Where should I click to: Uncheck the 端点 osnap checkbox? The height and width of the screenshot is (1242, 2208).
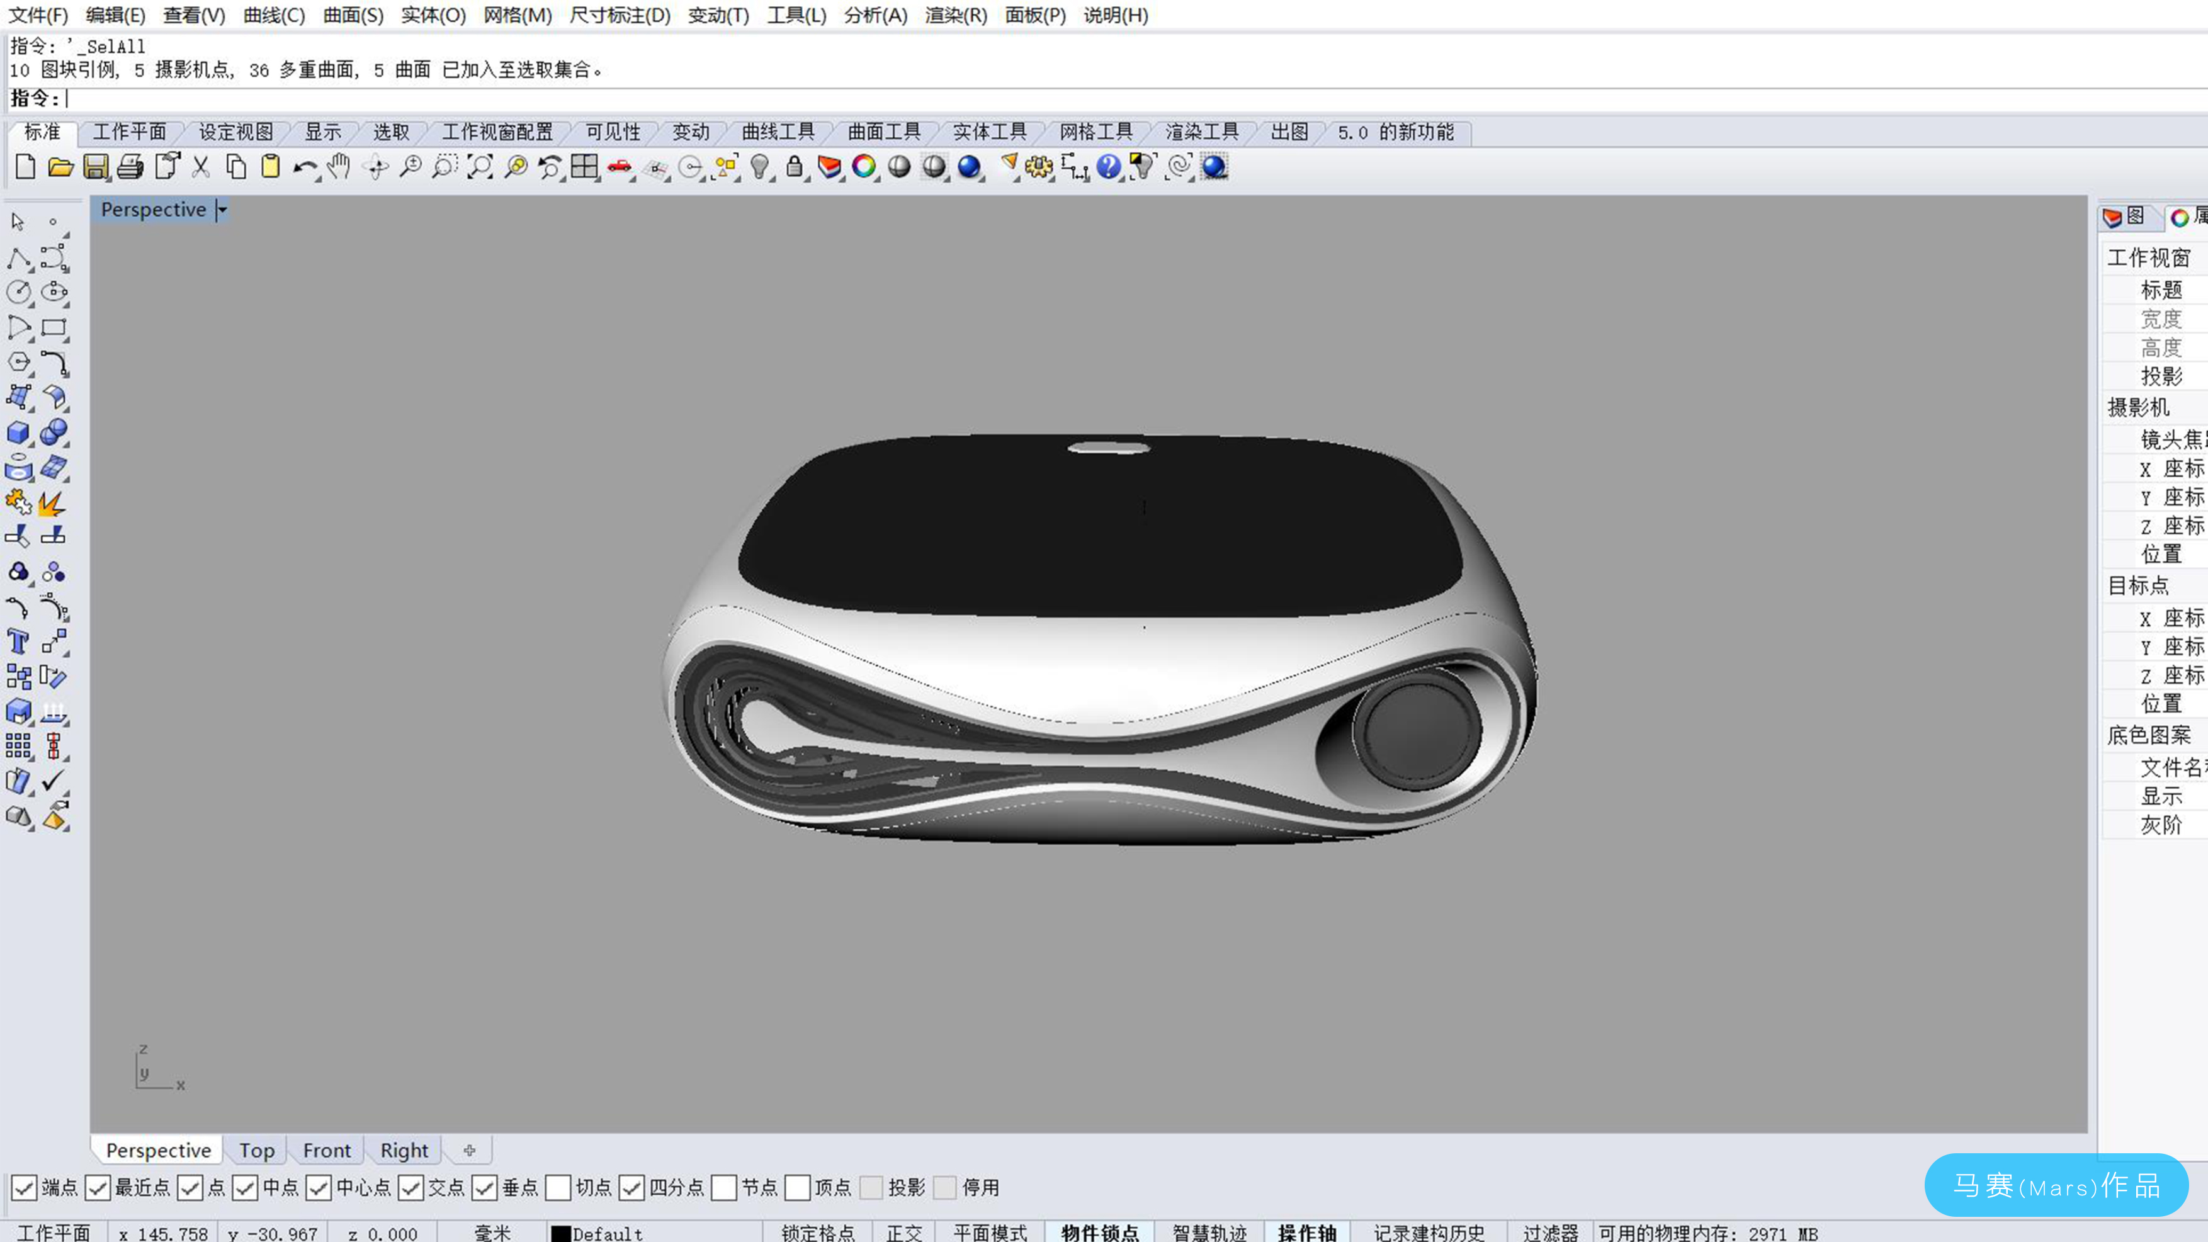point(24,1187)
